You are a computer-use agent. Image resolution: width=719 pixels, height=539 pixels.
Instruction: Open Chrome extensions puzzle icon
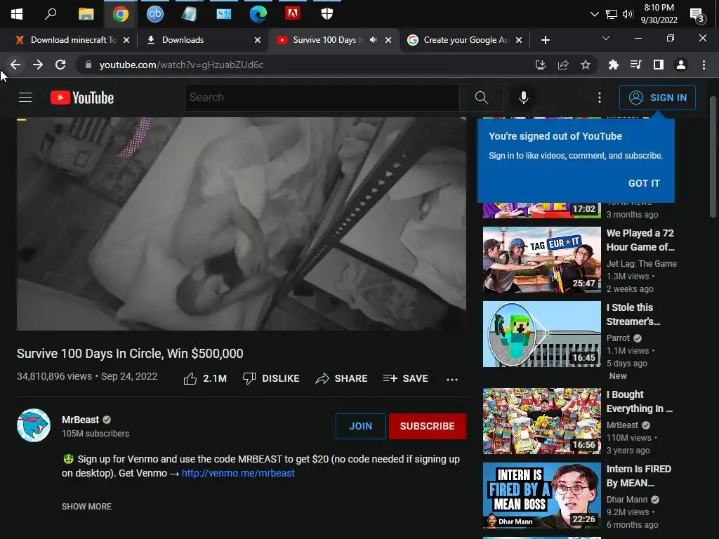click(x=613, y=65)
